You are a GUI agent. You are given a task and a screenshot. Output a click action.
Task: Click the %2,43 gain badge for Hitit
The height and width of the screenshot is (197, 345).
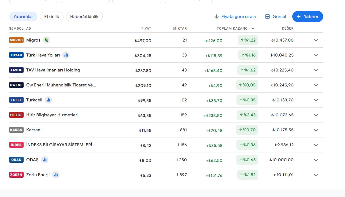[x=247, y=115]
